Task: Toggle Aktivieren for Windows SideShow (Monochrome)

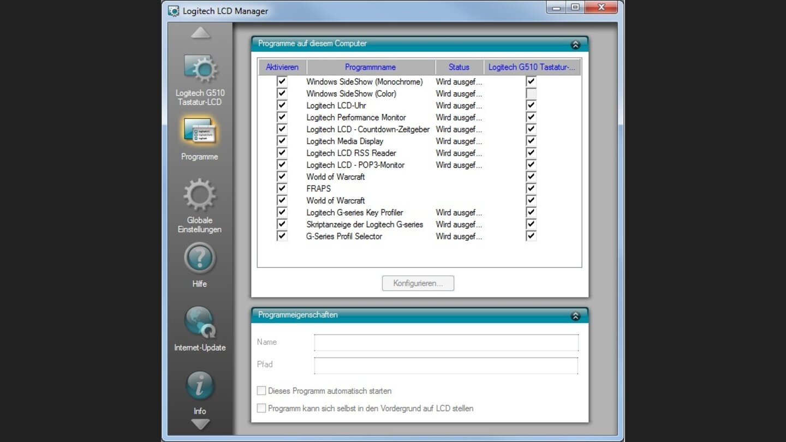Action: [282, 81]
